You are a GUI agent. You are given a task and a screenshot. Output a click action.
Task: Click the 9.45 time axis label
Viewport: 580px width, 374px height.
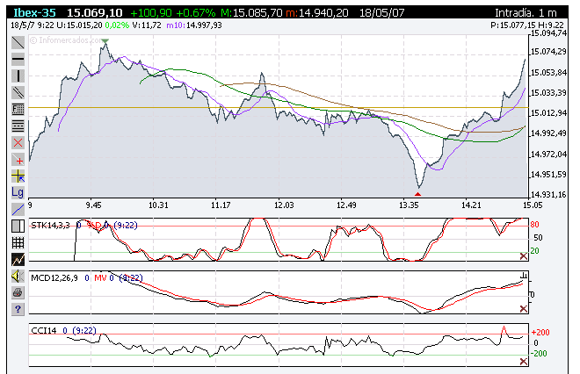click(x=94, y=205)
